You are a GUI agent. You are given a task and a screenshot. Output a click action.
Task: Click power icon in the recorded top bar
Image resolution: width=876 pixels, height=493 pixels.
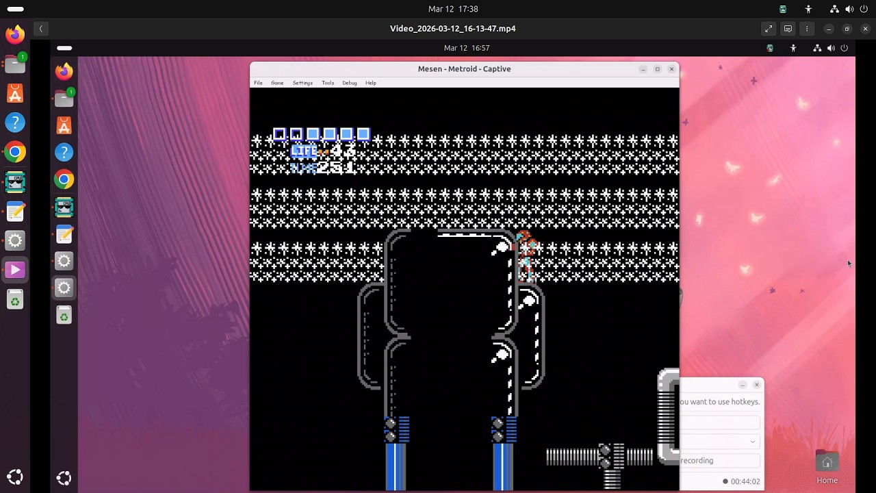coord(844,48)
